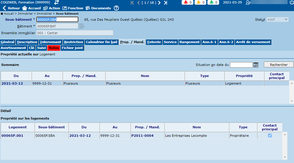Jump to the first record
294x163 pixels.
tap(132, 3)
